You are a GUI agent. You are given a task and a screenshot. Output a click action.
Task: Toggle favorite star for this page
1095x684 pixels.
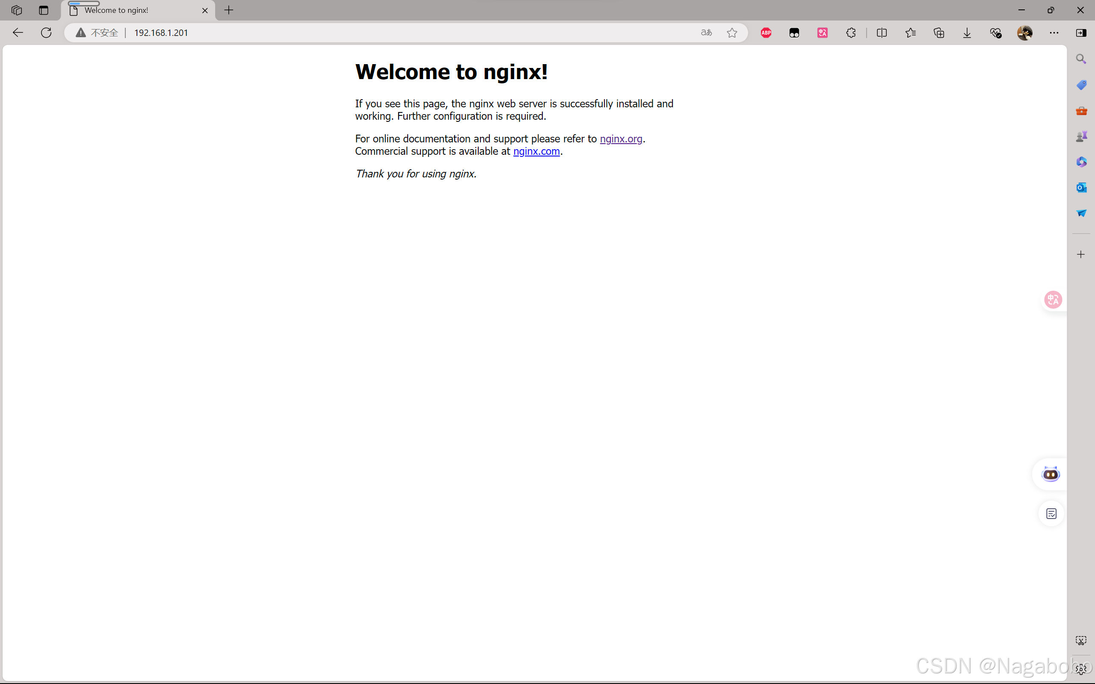(732, 32)
